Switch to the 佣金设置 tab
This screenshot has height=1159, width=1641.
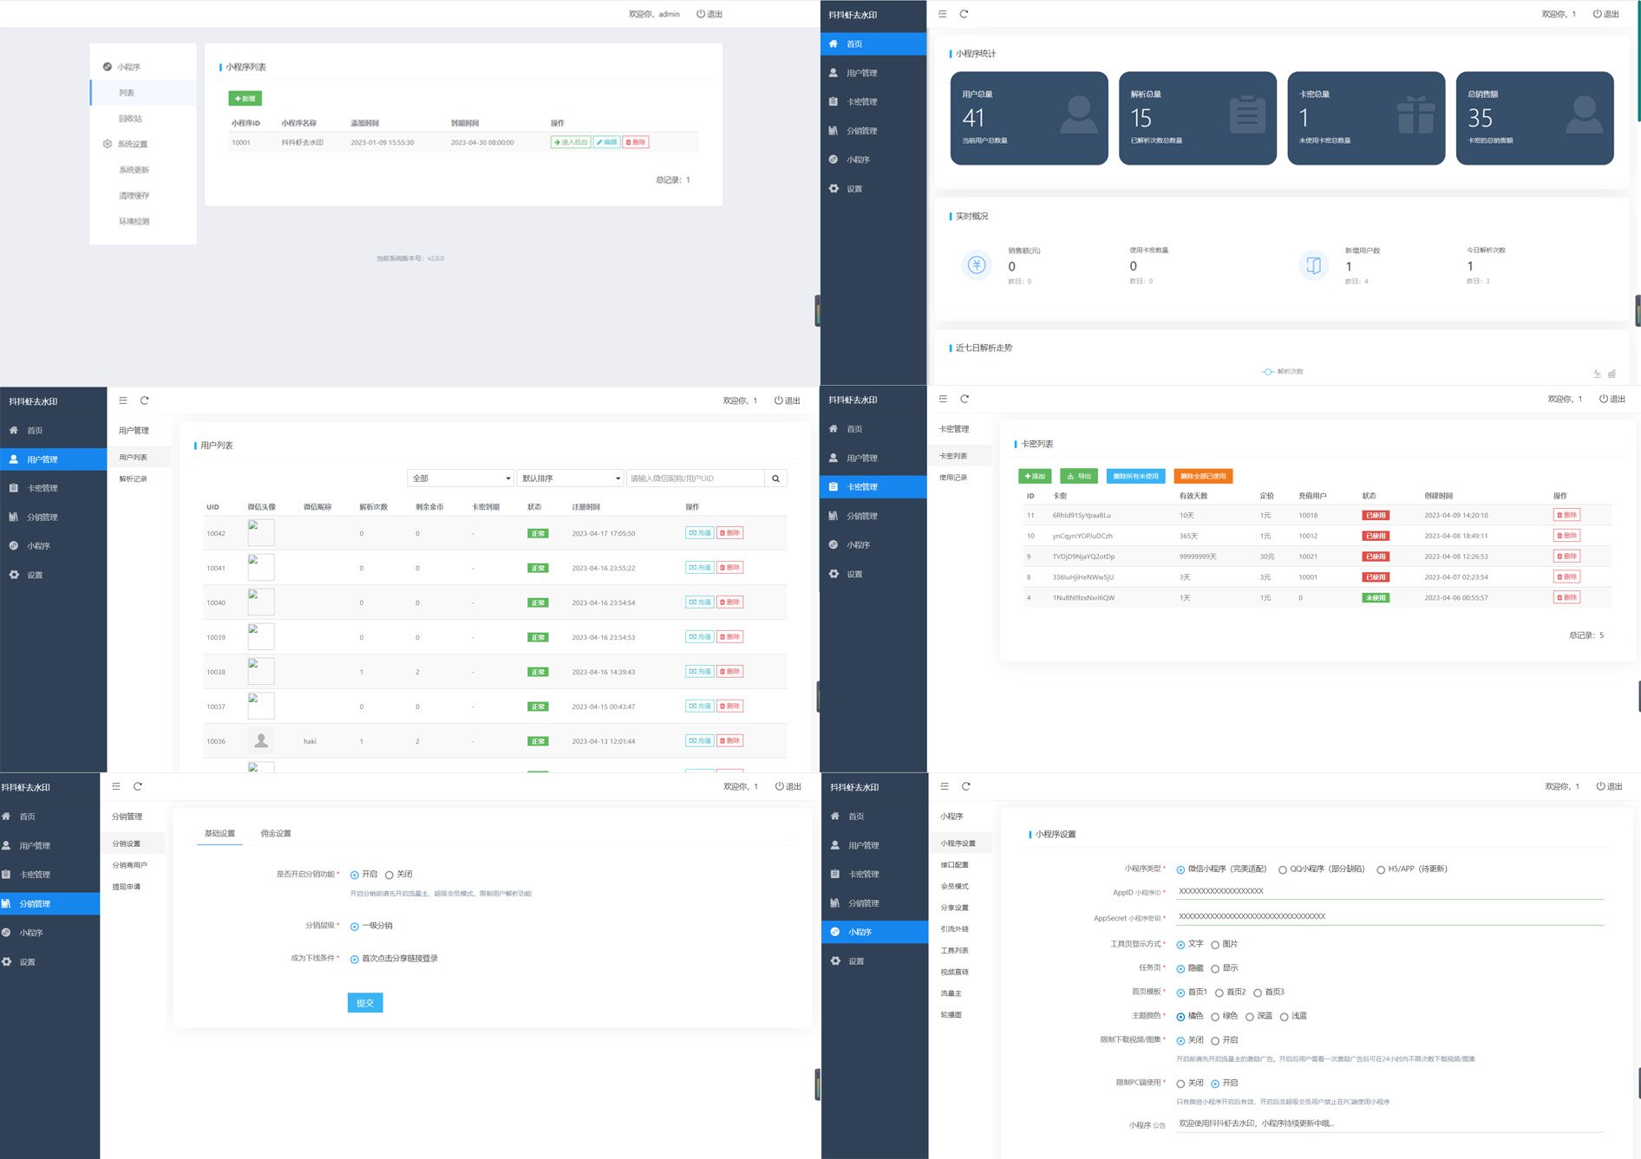pyautogui.click(x=276, y=833)
